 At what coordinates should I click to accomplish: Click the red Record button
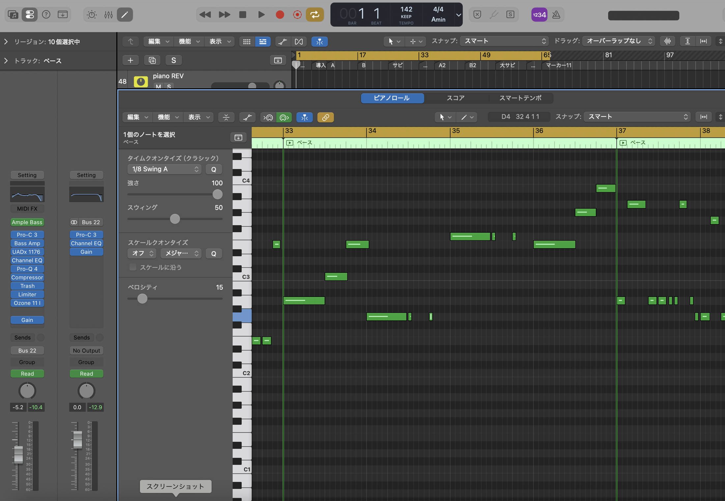(x=280, y=15)
